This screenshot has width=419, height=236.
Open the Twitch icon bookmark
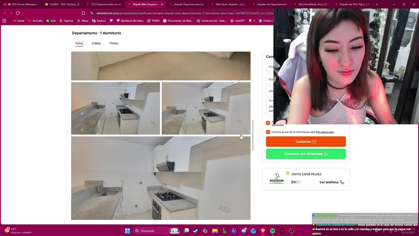coord(111,21)
